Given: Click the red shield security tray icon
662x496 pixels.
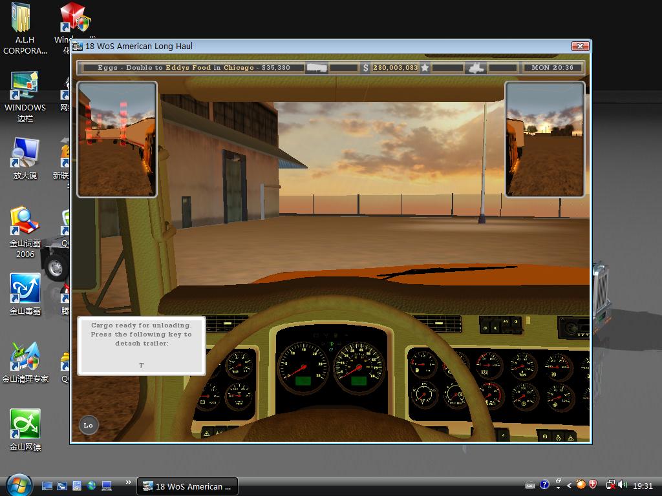Looking at the screenshot, I should [x=593, y=484].
